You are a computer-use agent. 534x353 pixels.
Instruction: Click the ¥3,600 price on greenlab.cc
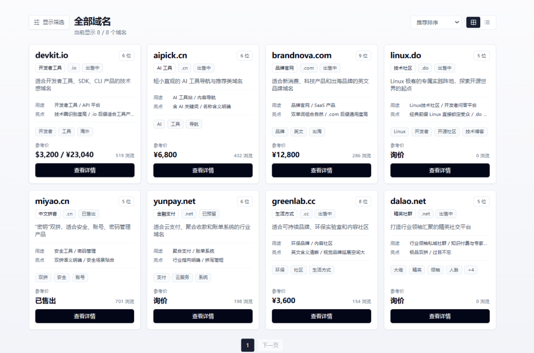pos(284,300)
